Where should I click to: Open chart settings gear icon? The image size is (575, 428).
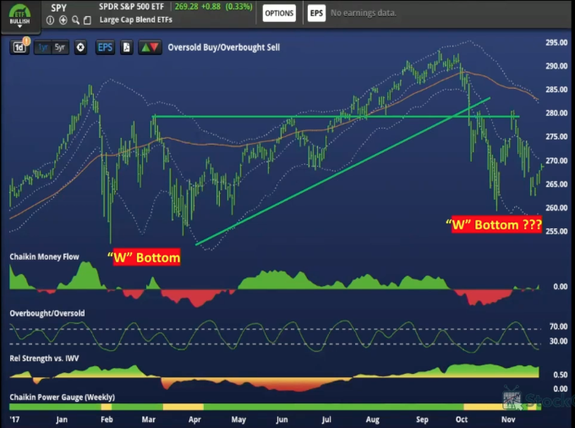[80, 47]
